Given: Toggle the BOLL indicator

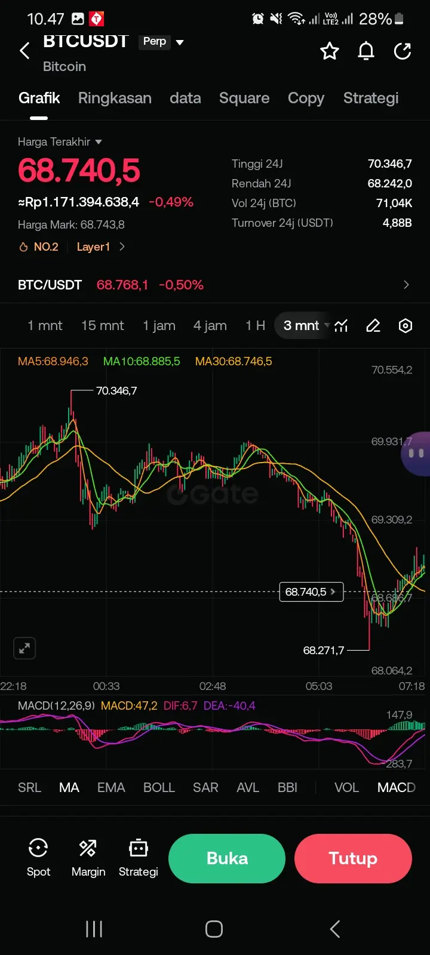Looking at the screenshot, I should click(x=159, y=787).
